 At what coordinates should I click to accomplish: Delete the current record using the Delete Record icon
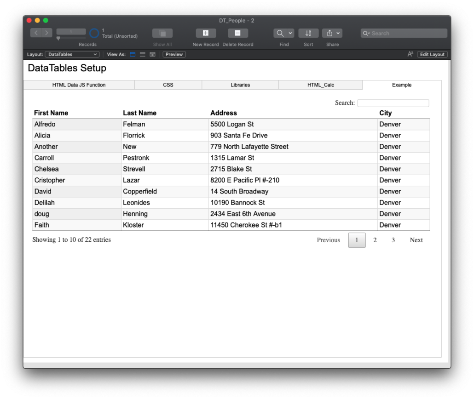[x=238, y=33]
